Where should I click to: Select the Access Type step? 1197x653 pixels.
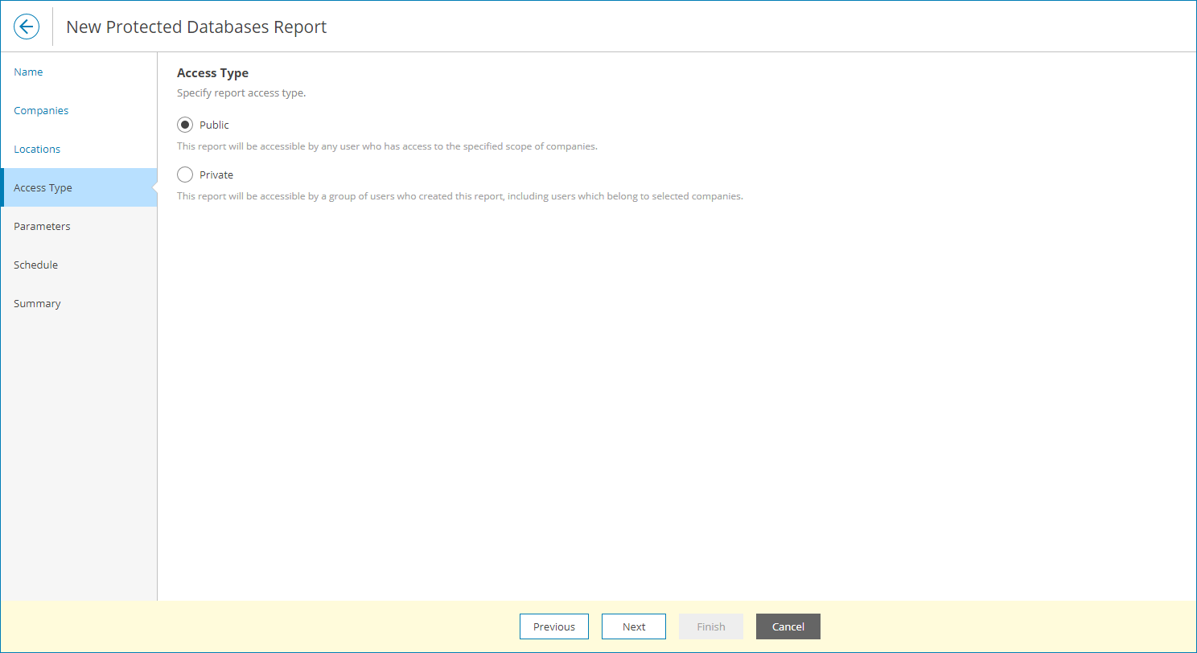43,187
